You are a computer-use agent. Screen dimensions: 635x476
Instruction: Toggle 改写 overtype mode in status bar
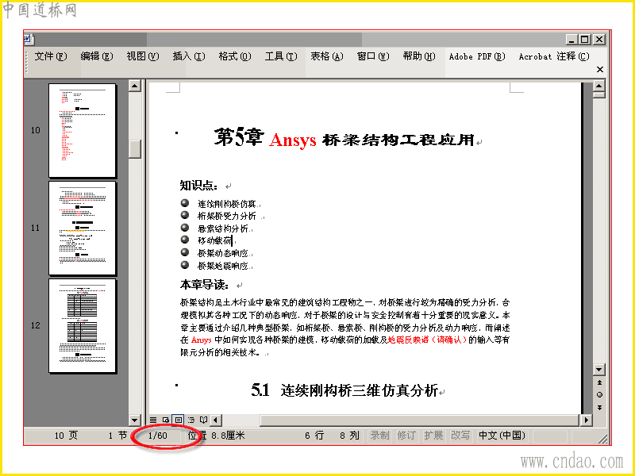460,436
